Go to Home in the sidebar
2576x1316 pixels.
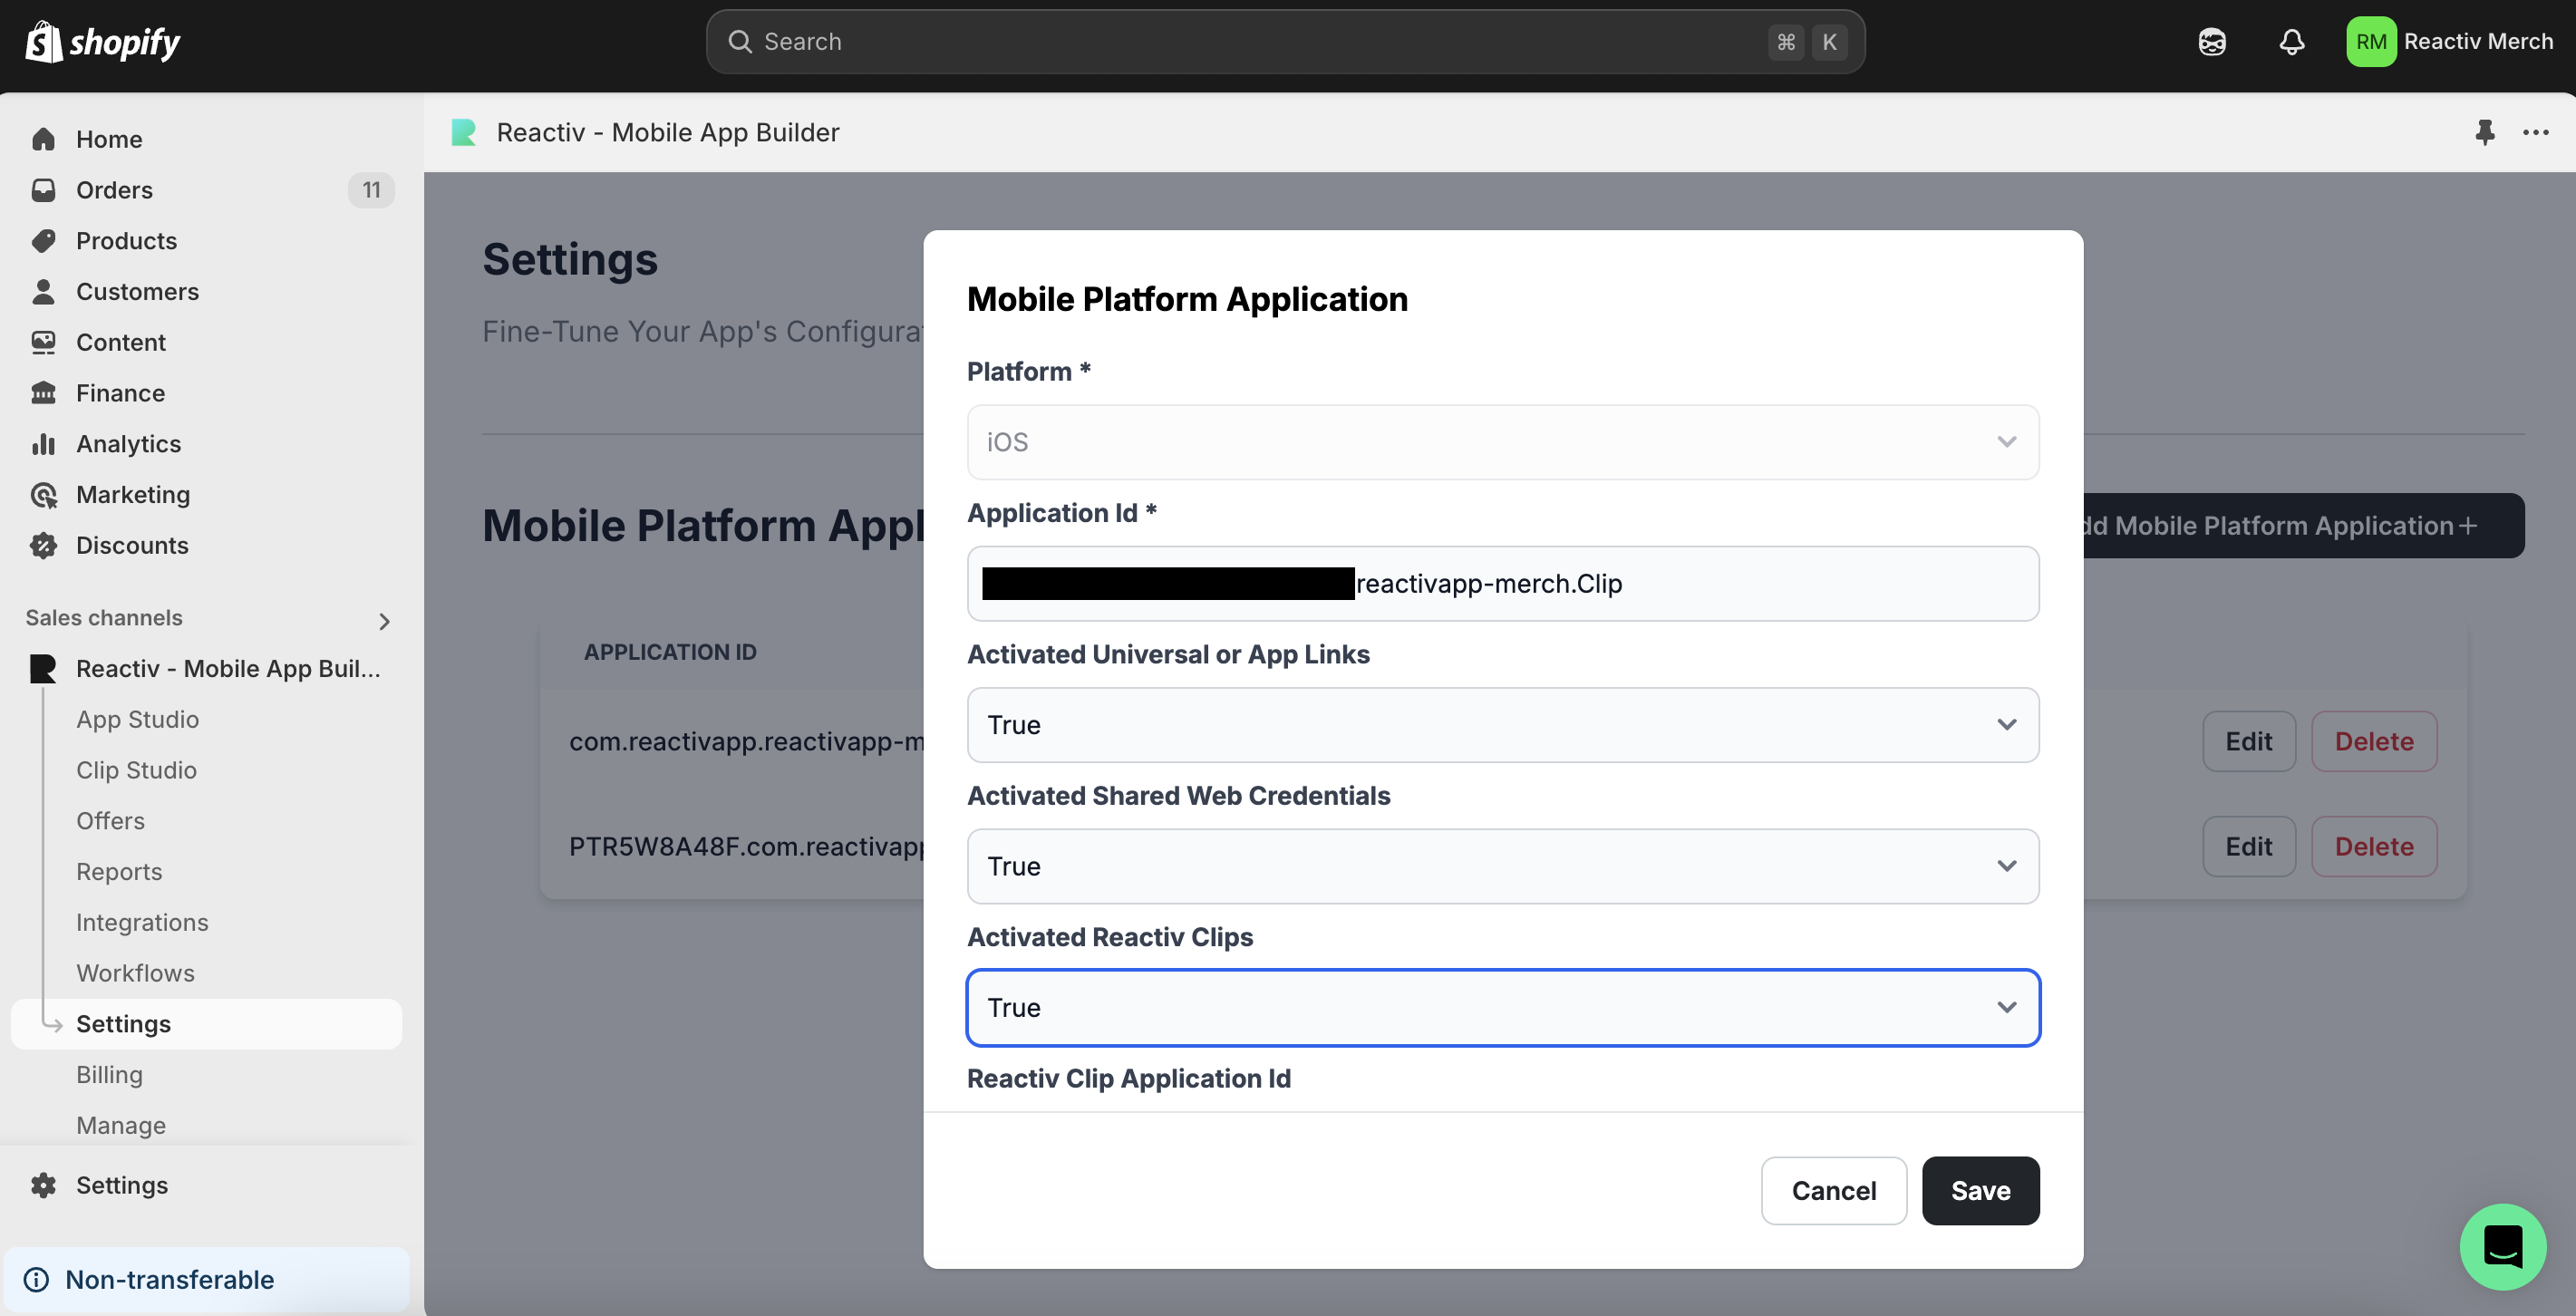coord(109,139)
